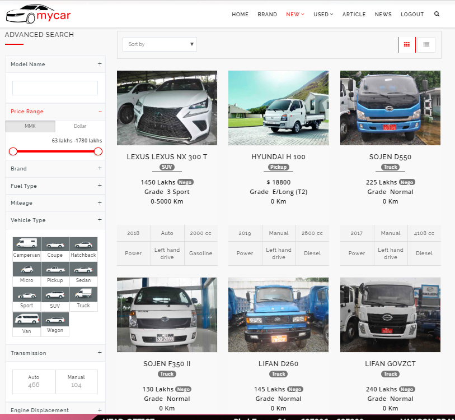Click the Nego badge beside 145 Lakhs
455x420 pixels.
[x=295, y=389]
